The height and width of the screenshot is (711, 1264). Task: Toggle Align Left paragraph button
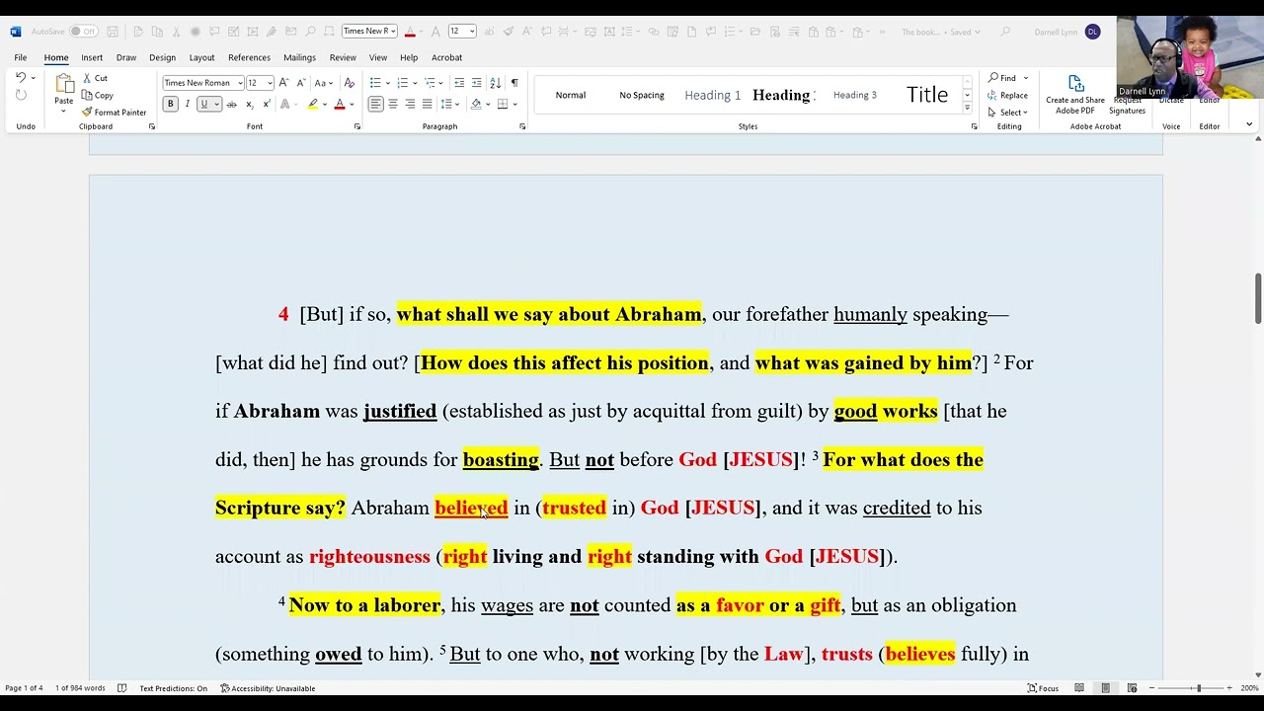coord(375,104)
